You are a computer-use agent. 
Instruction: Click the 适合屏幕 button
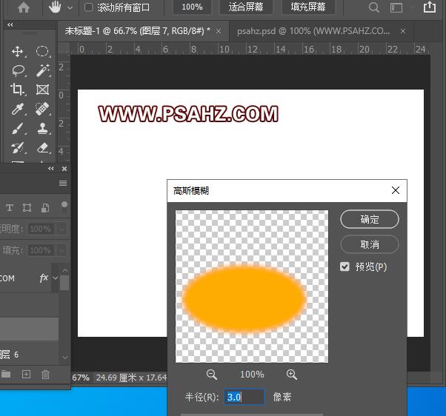[246, 7]
